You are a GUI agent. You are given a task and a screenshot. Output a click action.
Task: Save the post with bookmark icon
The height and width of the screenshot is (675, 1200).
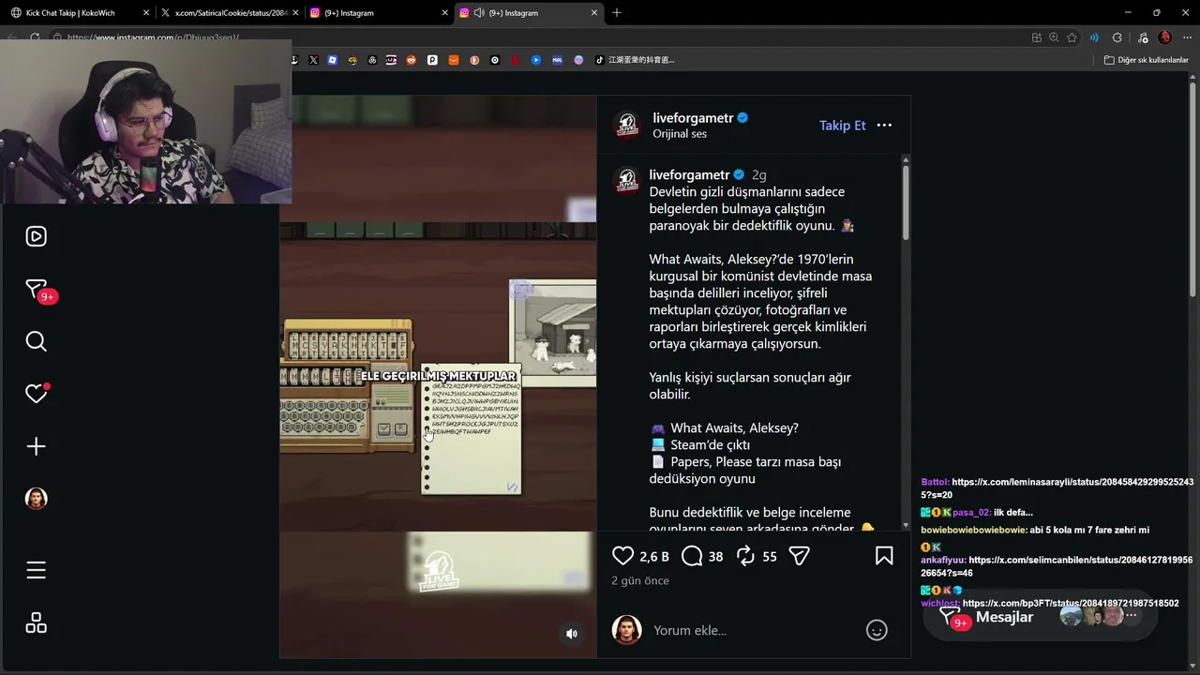coord(884,556)
